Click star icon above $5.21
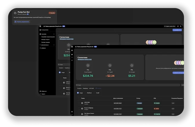195x127 pixels. [x=132, y=65]
